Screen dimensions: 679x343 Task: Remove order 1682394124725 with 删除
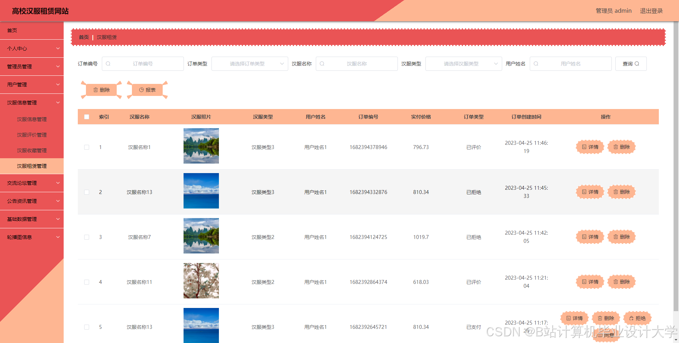click(621, 237)
